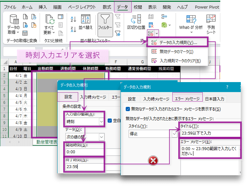Open the ファイル ribbon tab

tap(10, 7)
